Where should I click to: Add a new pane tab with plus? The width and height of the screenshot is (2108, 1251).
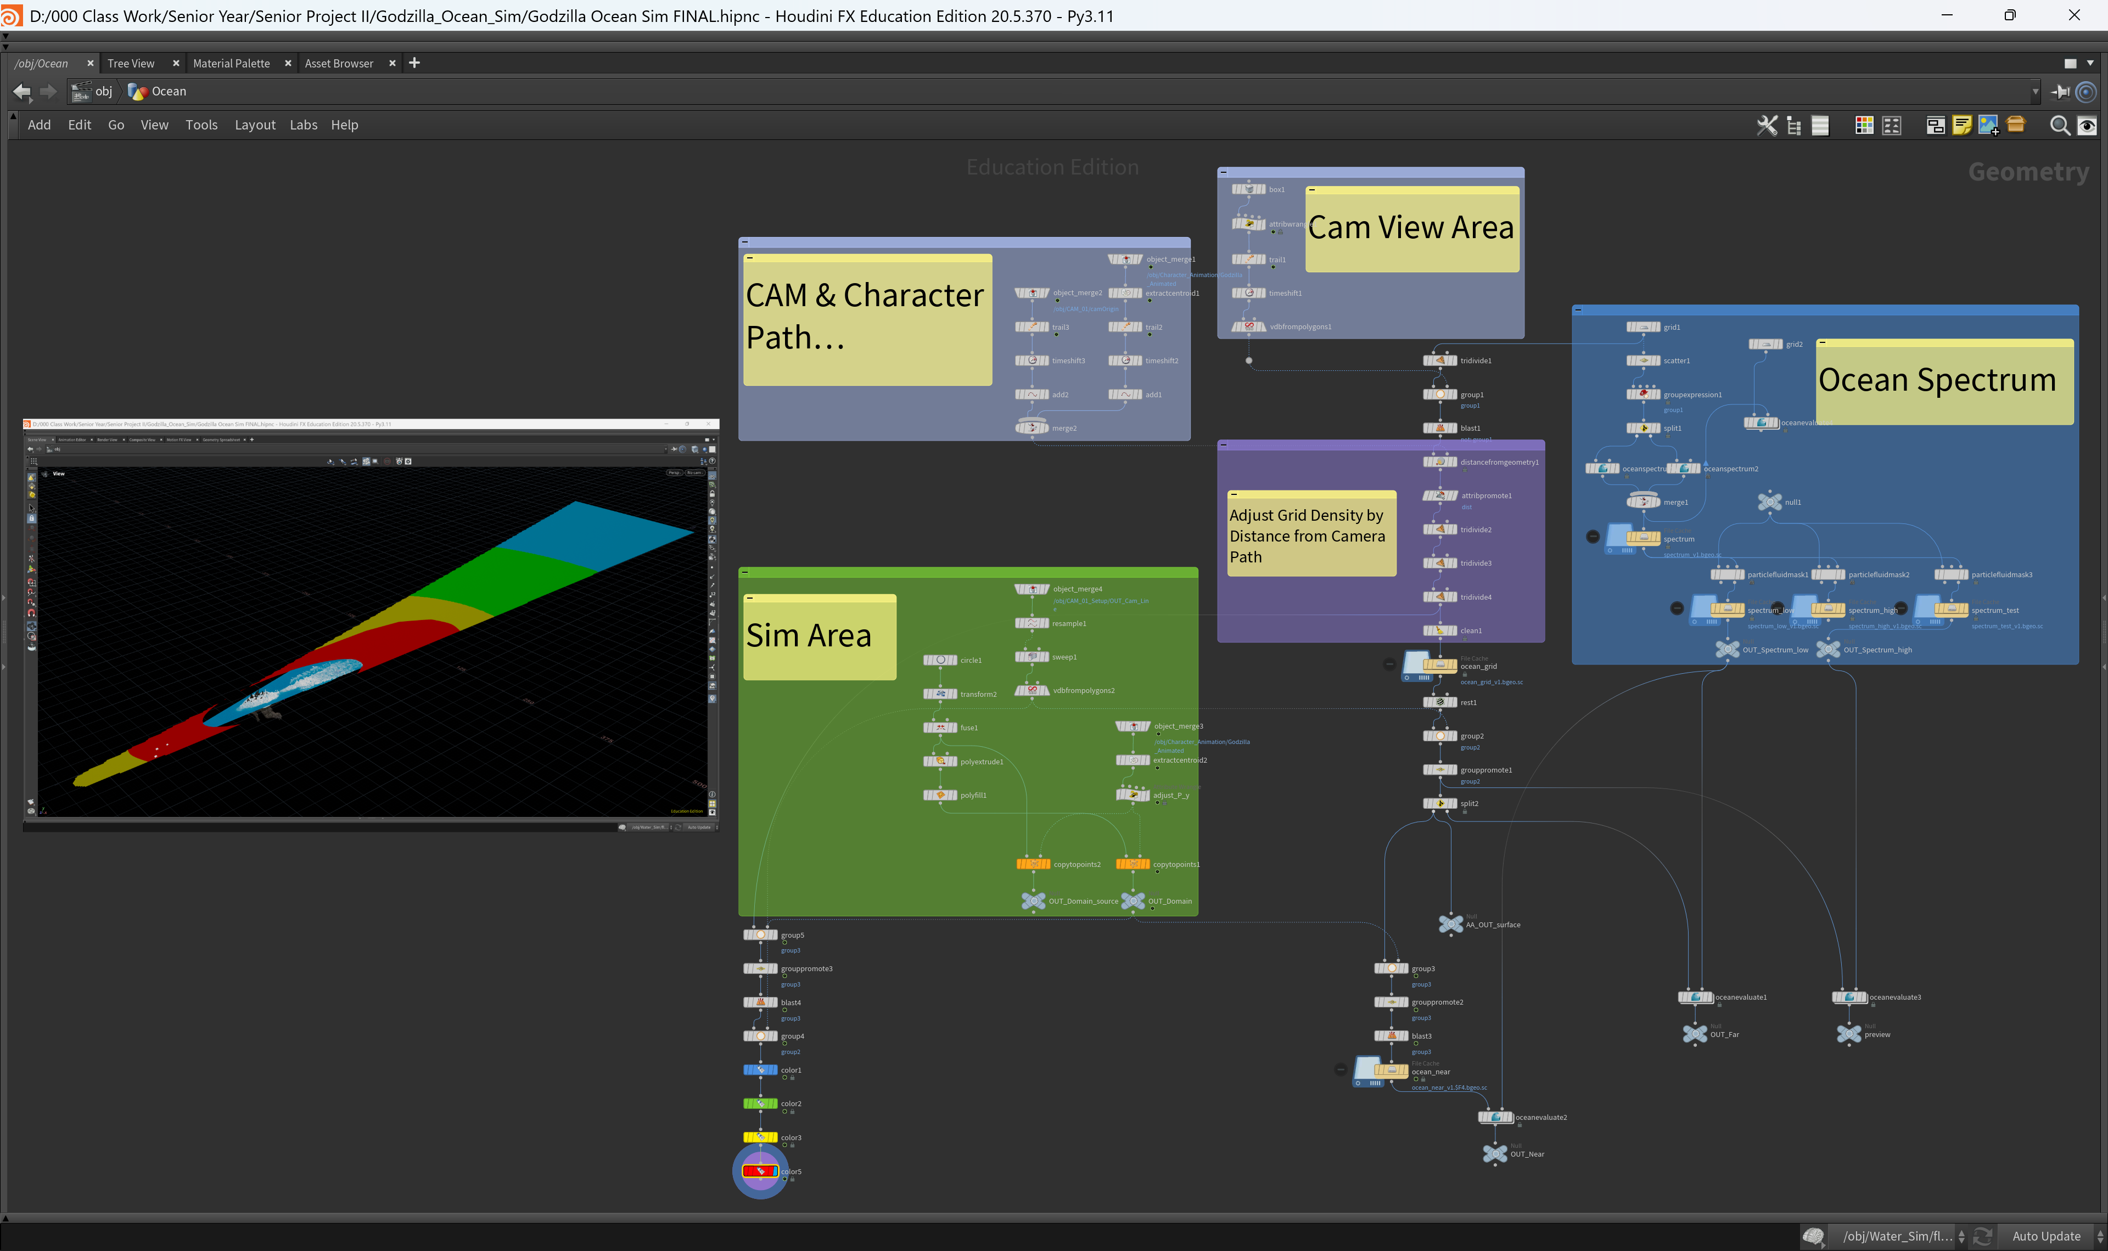[x=414, y=63]
